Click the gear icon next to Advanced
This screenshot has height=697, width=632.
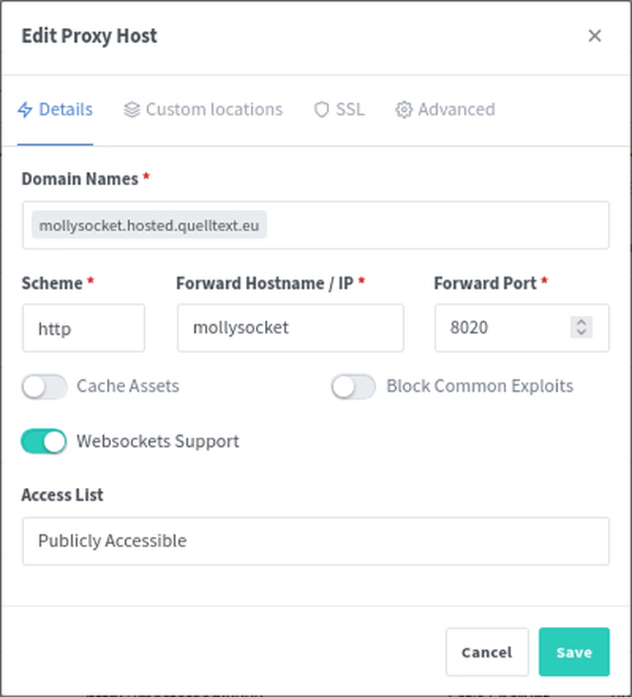403,109
